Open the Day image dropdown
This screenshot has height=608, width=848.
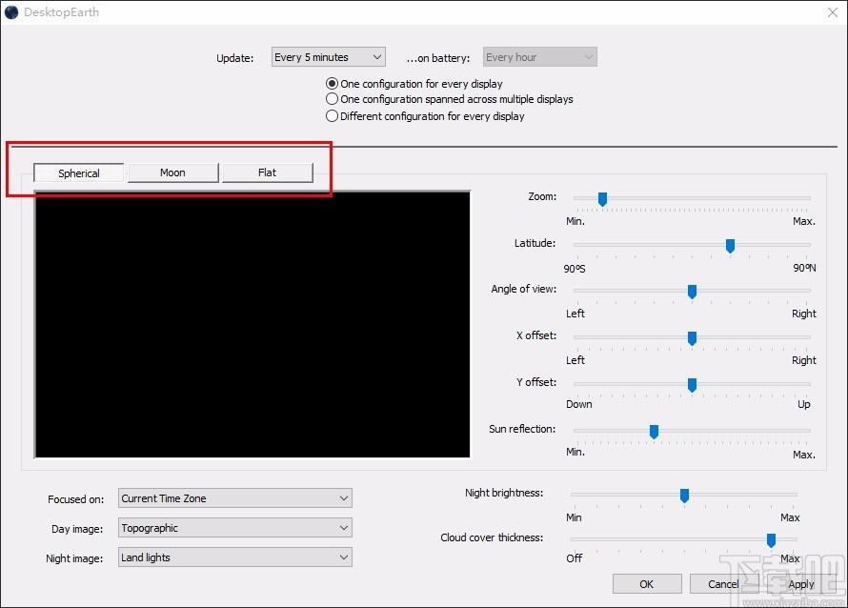[235, 528]
